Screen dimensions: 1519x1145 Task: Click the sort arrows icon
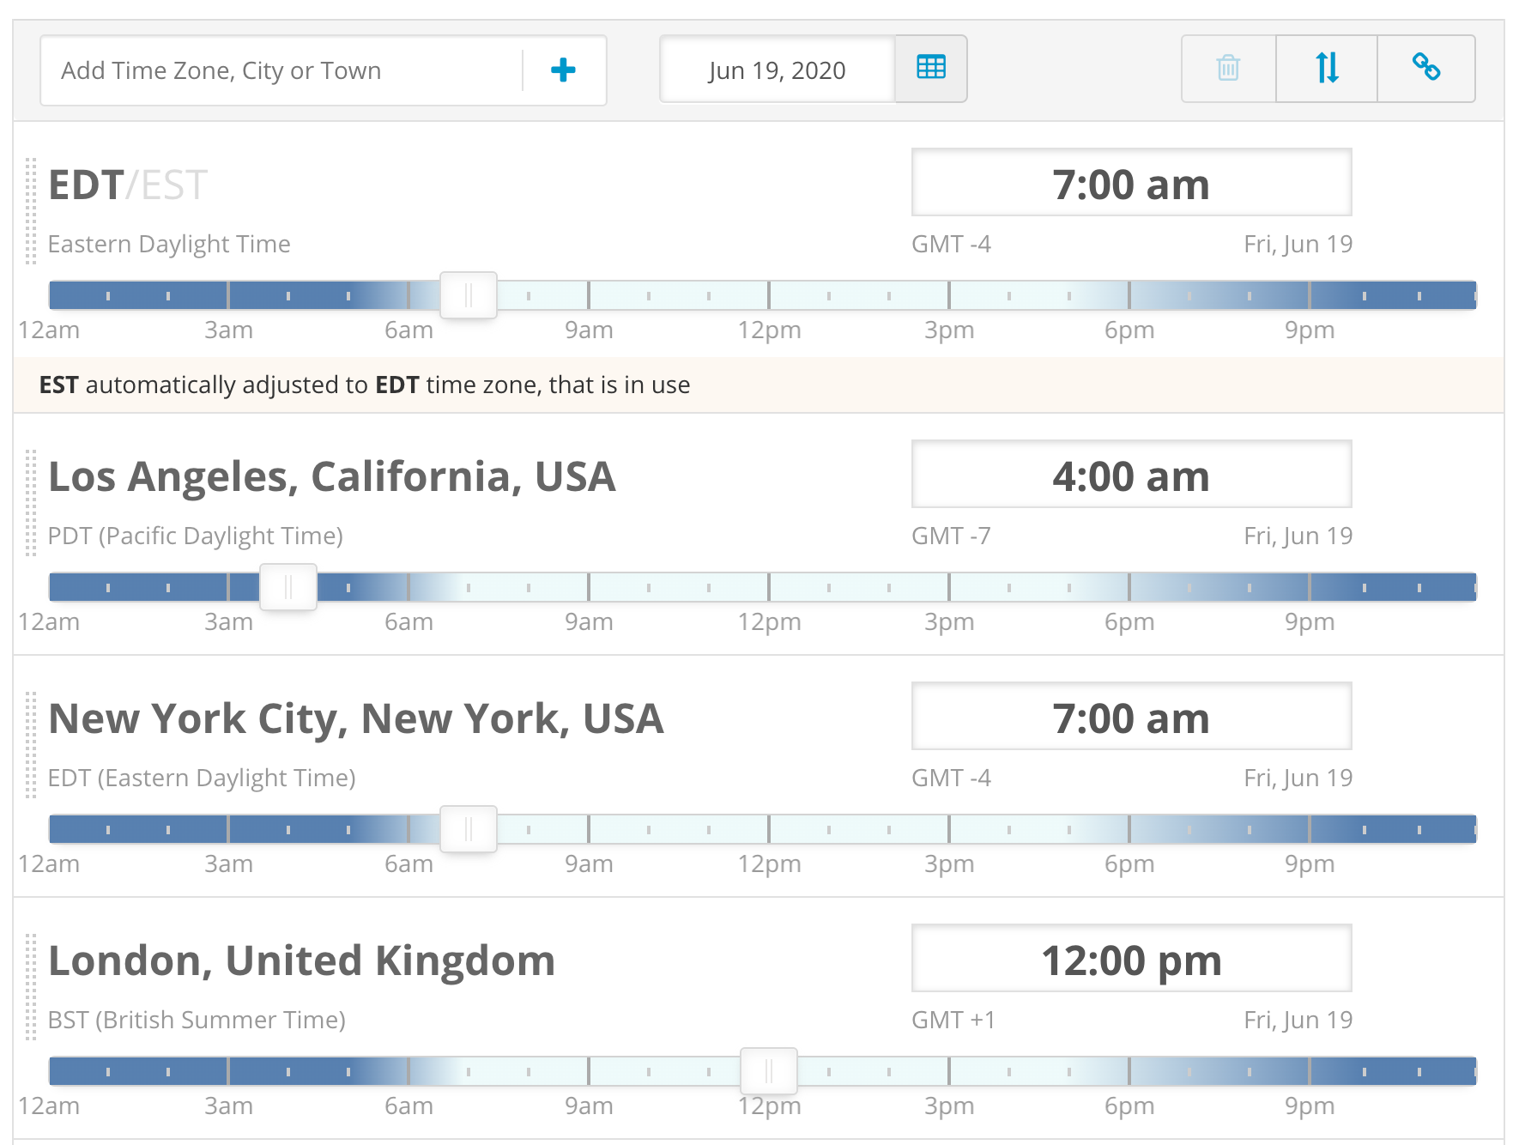click(1327, 69)
